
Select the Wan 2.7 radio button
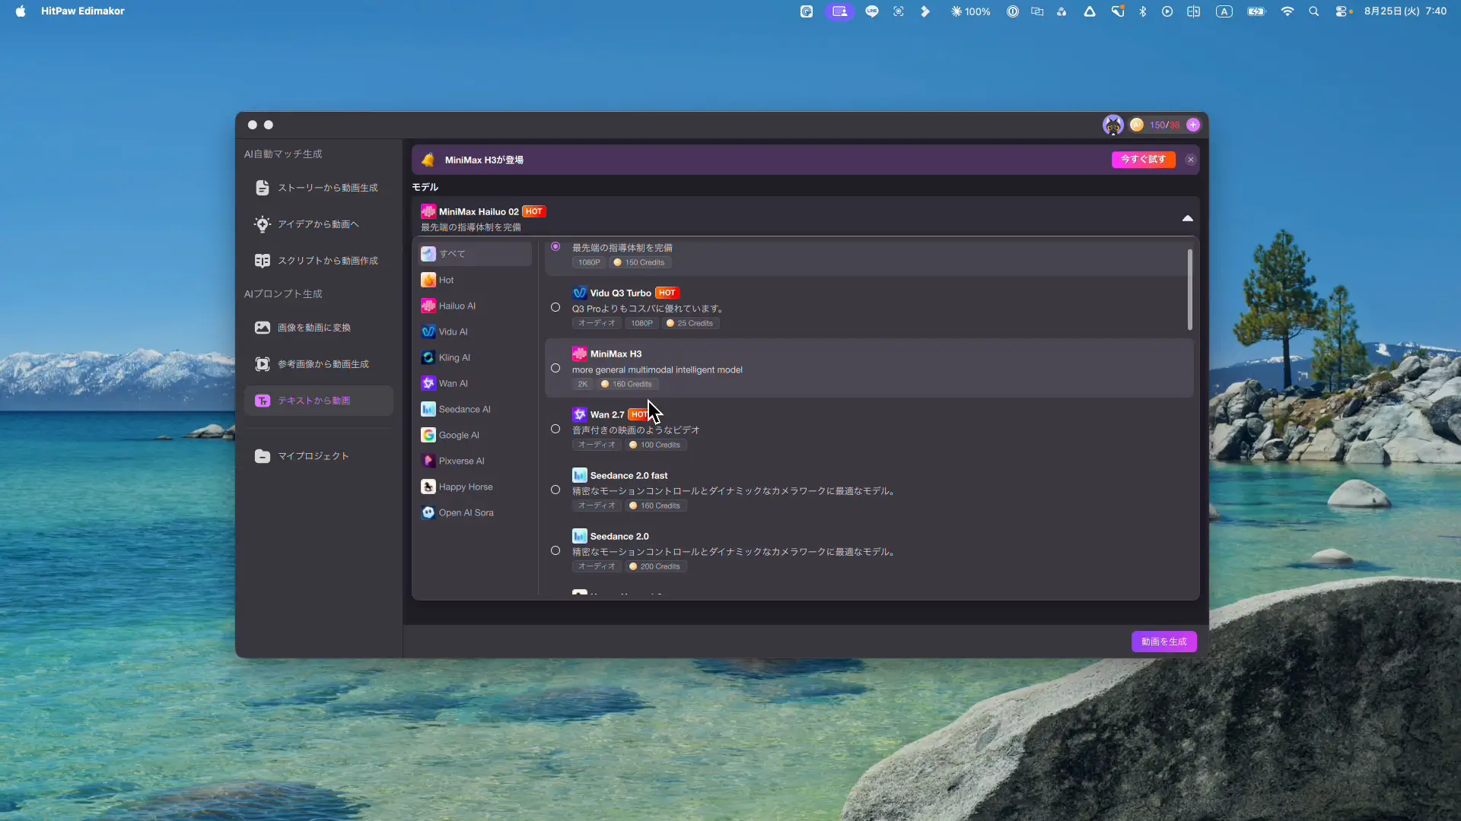coord(555,429)
